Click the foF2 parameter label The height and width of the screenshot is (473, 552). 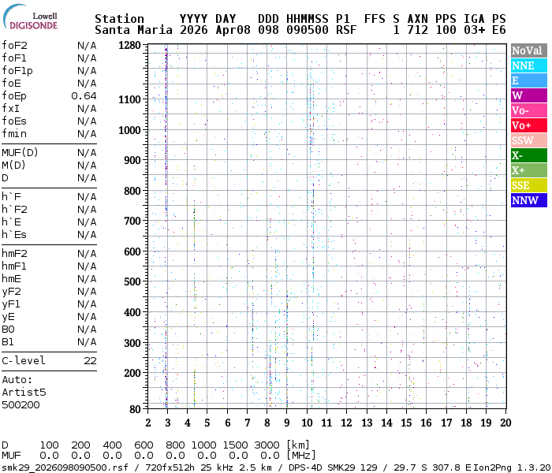pyautogui.click(x=15, y=46)
